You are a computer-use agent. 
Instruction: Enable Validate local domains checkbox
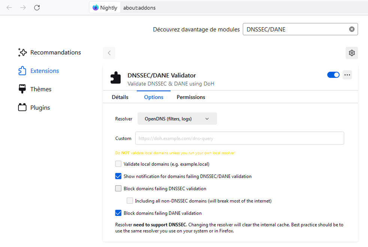(x=118, y=164)
